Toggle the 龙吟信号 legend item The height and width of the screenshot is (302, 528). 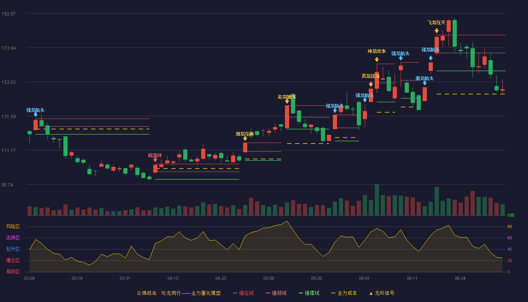[382, 293]
